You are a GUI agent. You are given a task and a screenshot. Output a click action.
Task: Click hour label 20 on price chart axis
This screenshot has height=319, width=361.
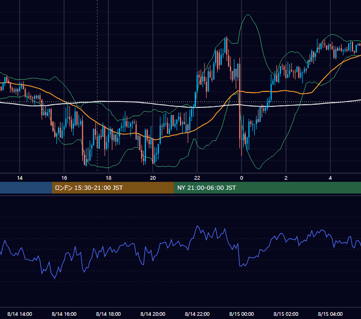click(x=153, y=178)
